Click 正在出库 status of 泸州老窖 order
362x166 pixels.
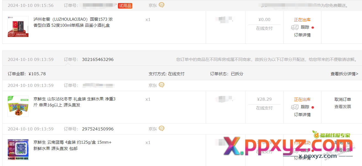click(302, 20)
